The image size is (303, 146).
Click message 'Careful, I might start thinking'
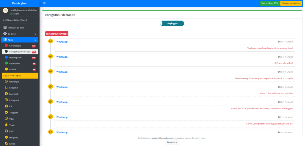point(270,124)
